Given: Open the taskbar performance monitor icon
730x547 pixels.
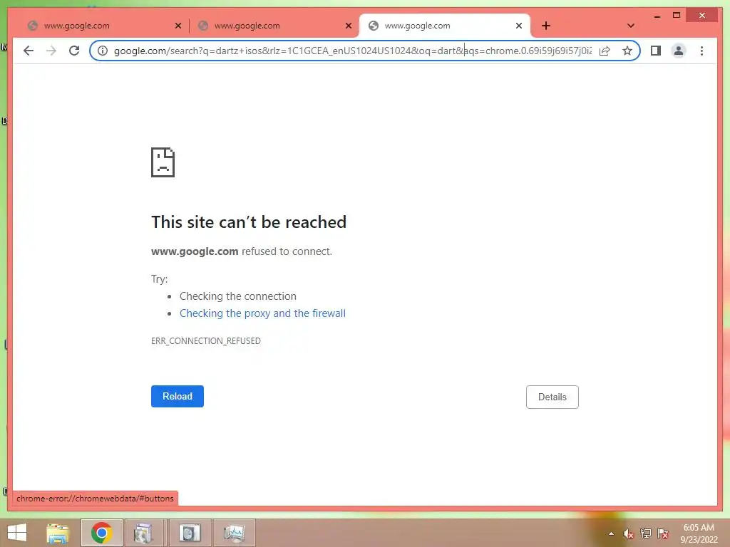Looking at the screenshot, I should [x=234, y=533].
